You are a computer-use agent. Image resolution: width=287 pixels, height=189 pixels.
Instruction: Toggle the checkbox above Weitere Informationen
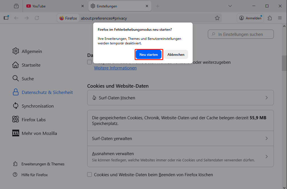tap(89, 62)
